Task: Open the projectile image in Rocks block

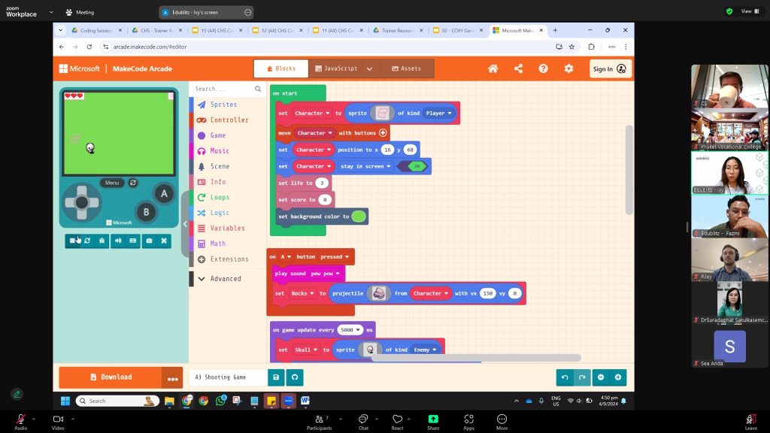Action: [379, 293]
